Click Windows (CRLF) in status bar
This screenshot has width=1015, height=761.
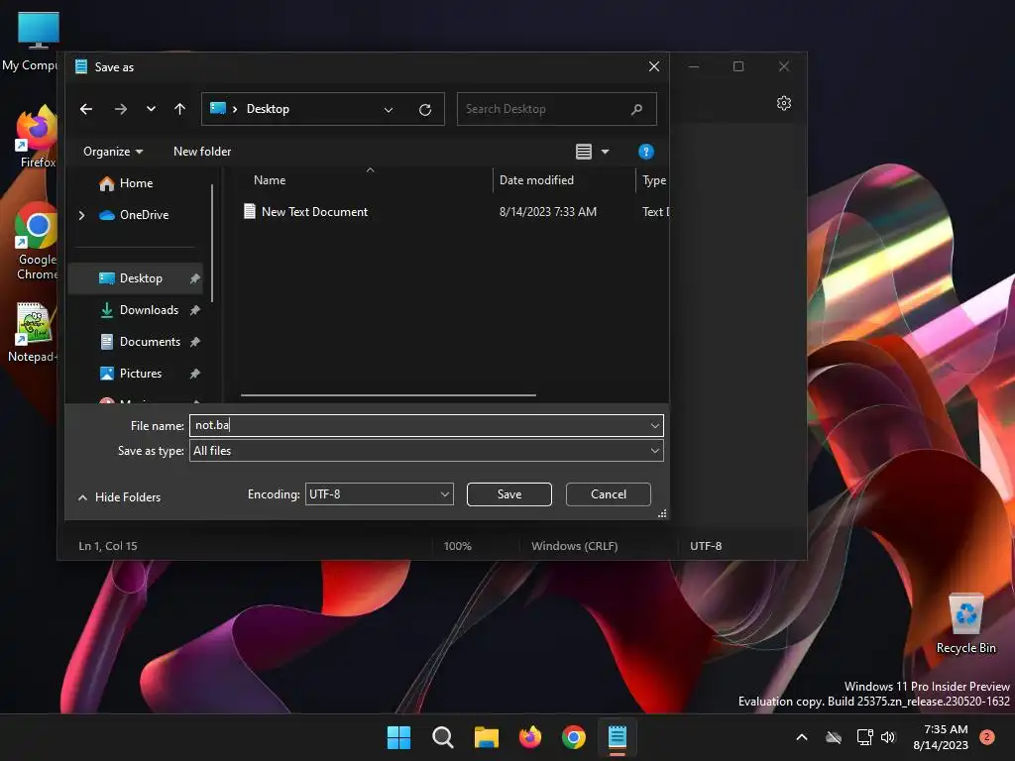tap(575, 546)
